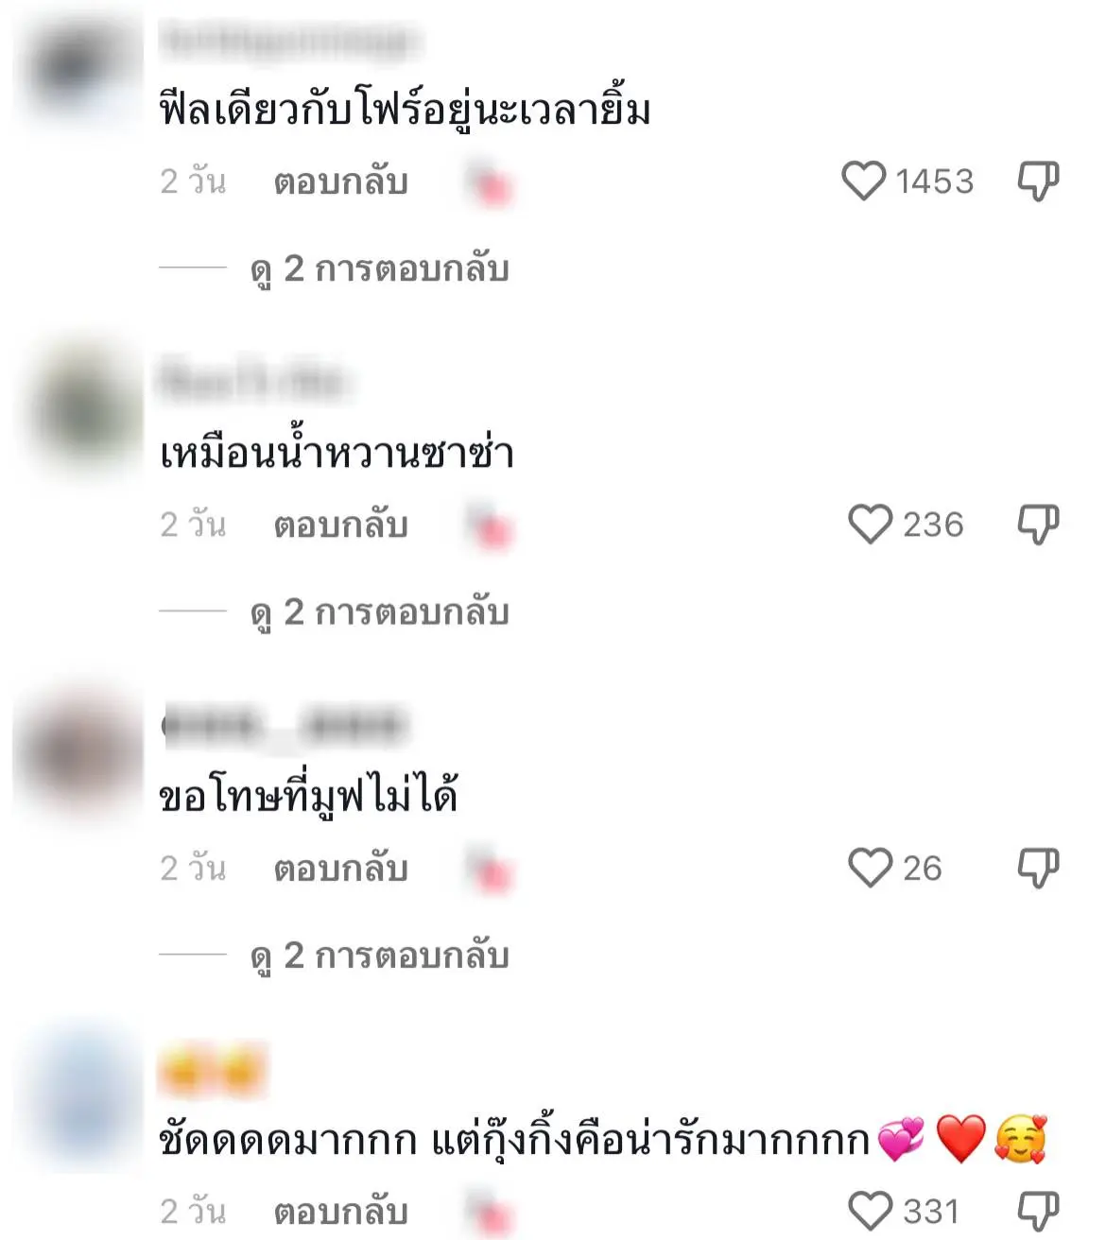Thumbs-down the bottom comment with emojis
The image size is (1106, 1240).
(x=1038, y=1211)
